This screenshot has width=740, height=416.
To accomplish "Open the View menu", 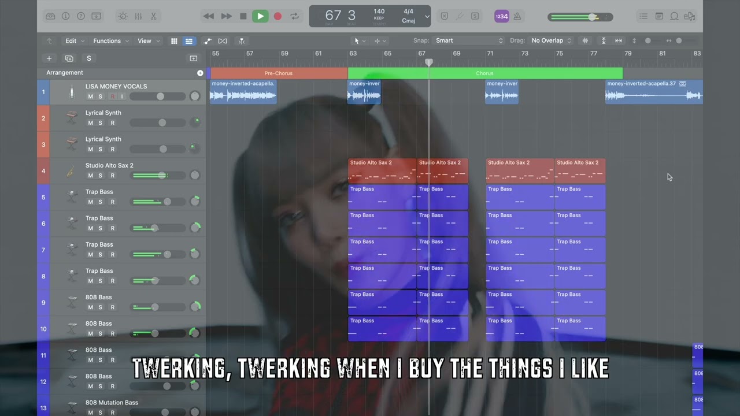I will 148,41.
